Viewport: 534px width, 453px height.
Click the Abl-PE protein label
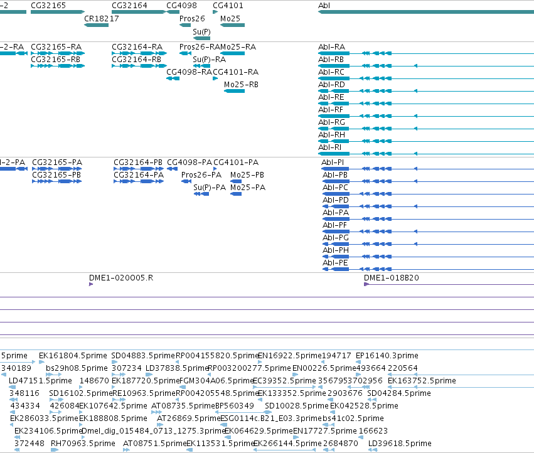click(x=335, y=263)
